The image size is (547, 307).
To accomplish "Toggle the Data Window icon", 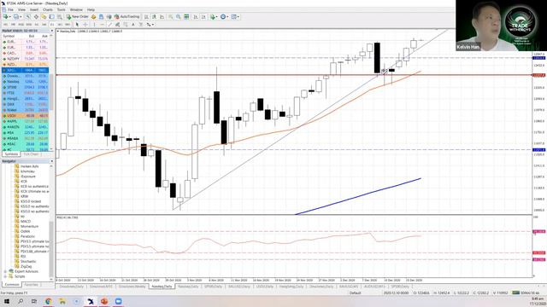I will click(36, 17).
